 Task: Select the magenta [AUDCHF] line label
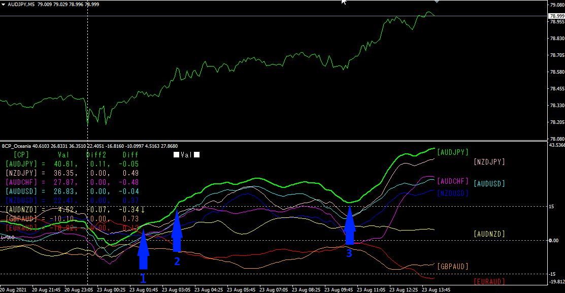click(453, 181)
